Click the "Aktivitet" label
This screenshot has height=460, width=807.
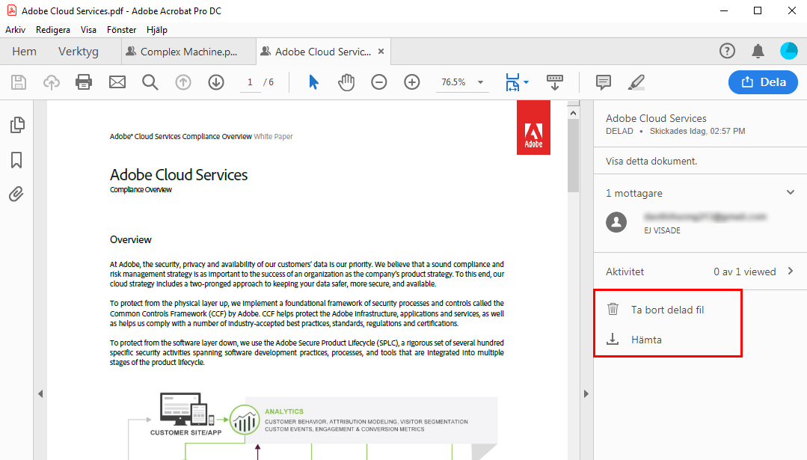point(625,272)
